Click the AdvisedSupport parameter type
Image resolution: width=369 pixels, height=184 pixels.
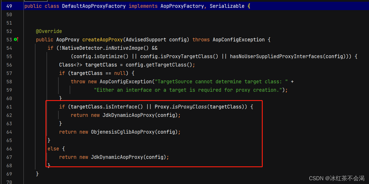[x=146, y=40]
